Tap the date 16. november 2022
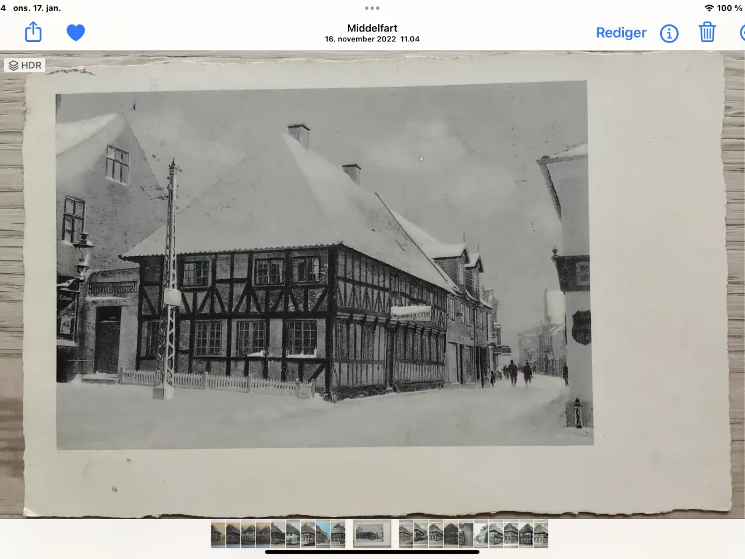The height and width of the screenshot is (559, 745). pos(360,39)
